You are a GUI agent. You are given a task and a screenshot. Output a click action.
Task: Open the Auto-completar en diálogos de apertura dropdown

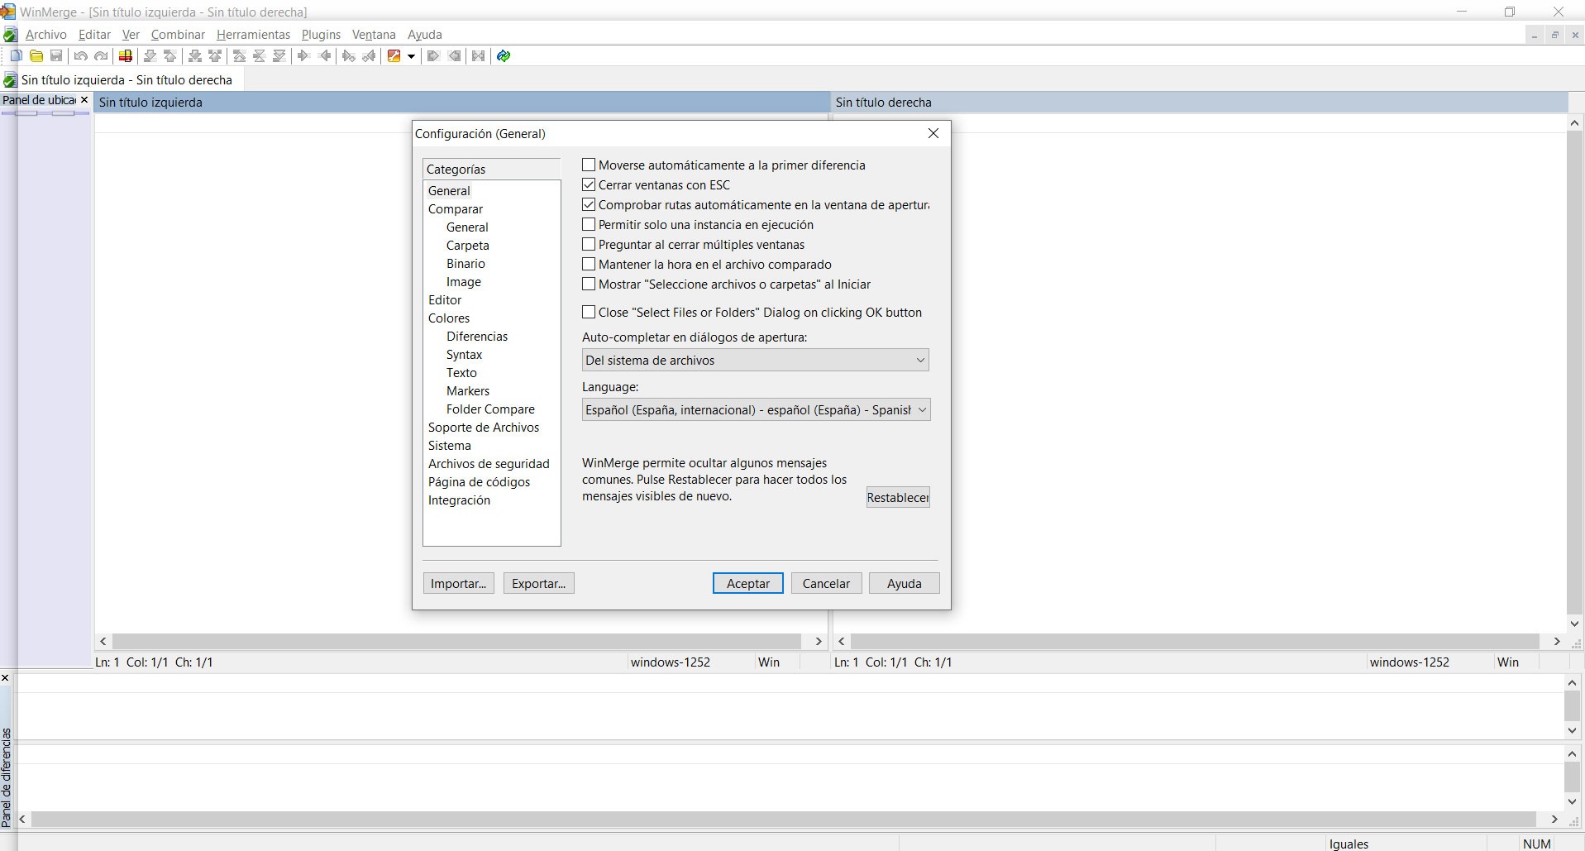coord(756,361)
